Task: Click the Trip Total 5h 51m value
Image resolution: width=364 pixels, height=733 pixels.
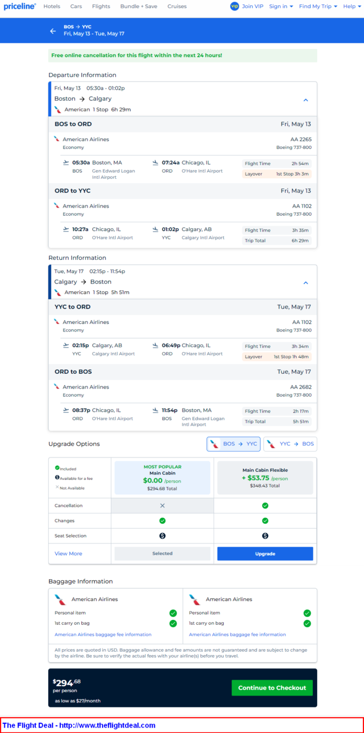Action: 300,422
